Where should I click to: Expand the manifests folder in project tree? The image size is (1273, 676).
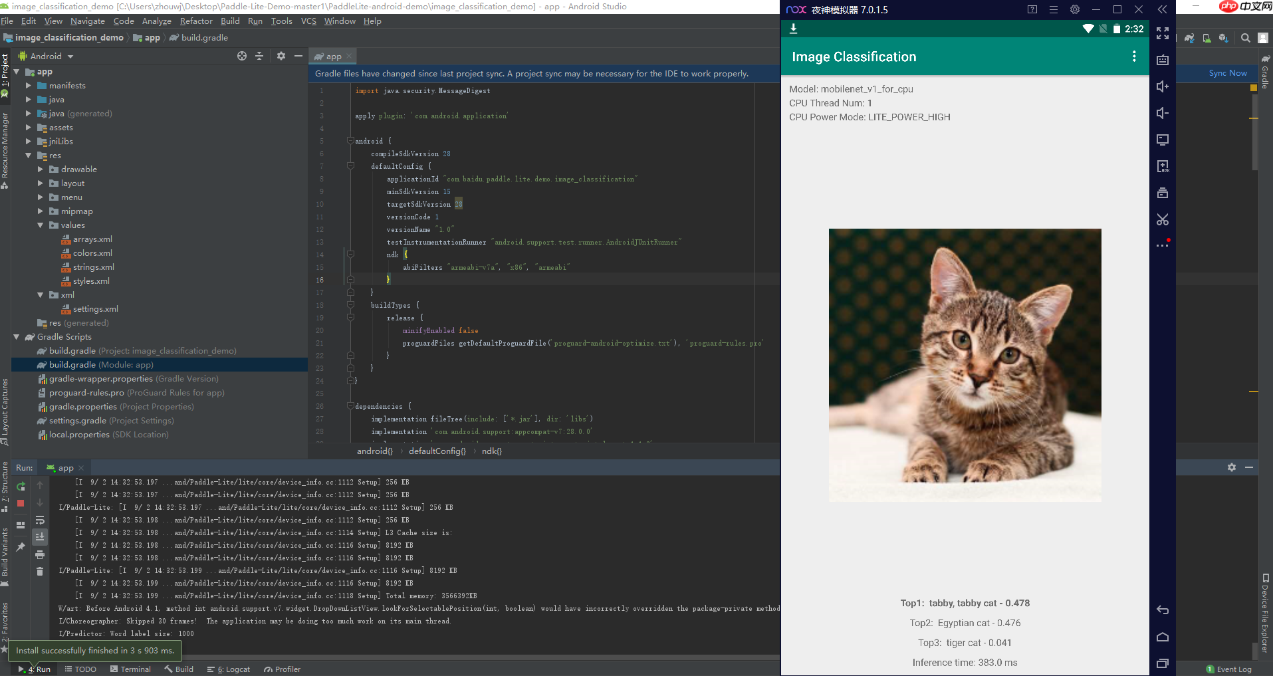pos(29,86)
